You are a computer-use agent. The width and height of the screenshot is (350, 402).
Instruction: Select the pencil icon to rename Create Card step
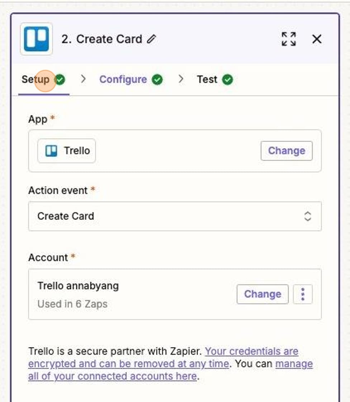coord(151,39)
